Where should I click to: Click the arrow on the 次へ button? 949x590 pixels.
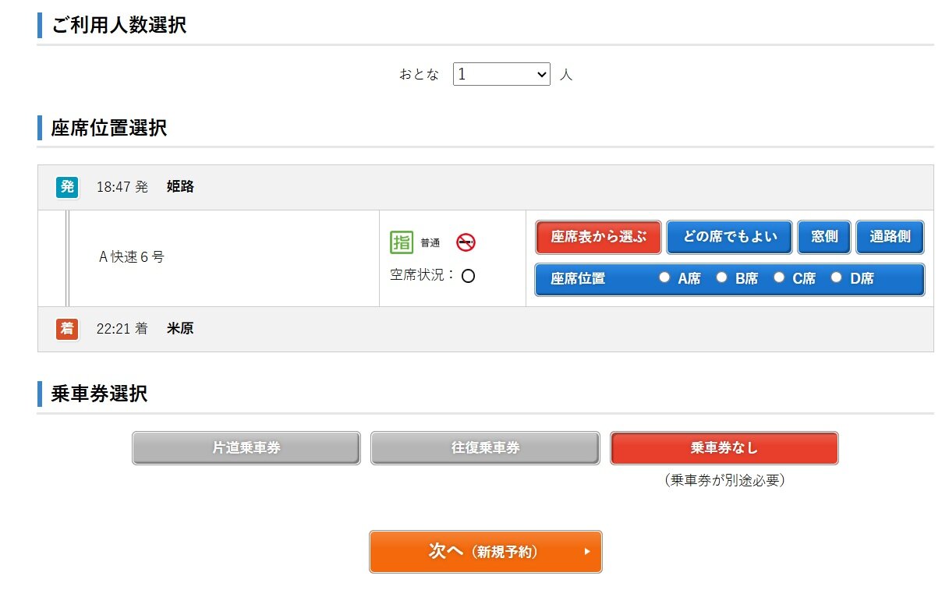point(587,552)
